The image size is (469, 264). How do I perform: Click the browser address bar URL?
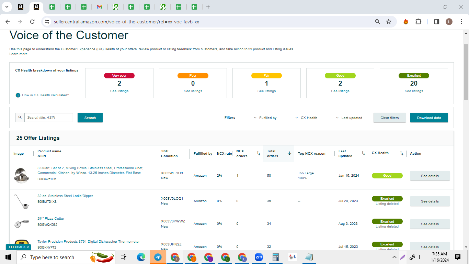pyautogui.click(x=126, y=22)
